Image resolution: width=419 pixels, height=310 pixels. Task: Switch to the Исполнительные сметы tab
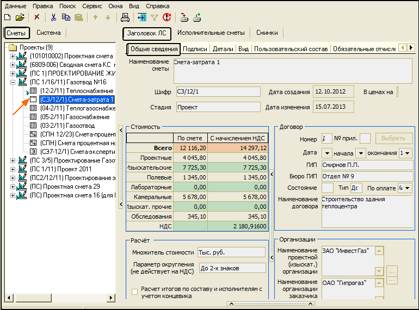(x=211, y=33)
